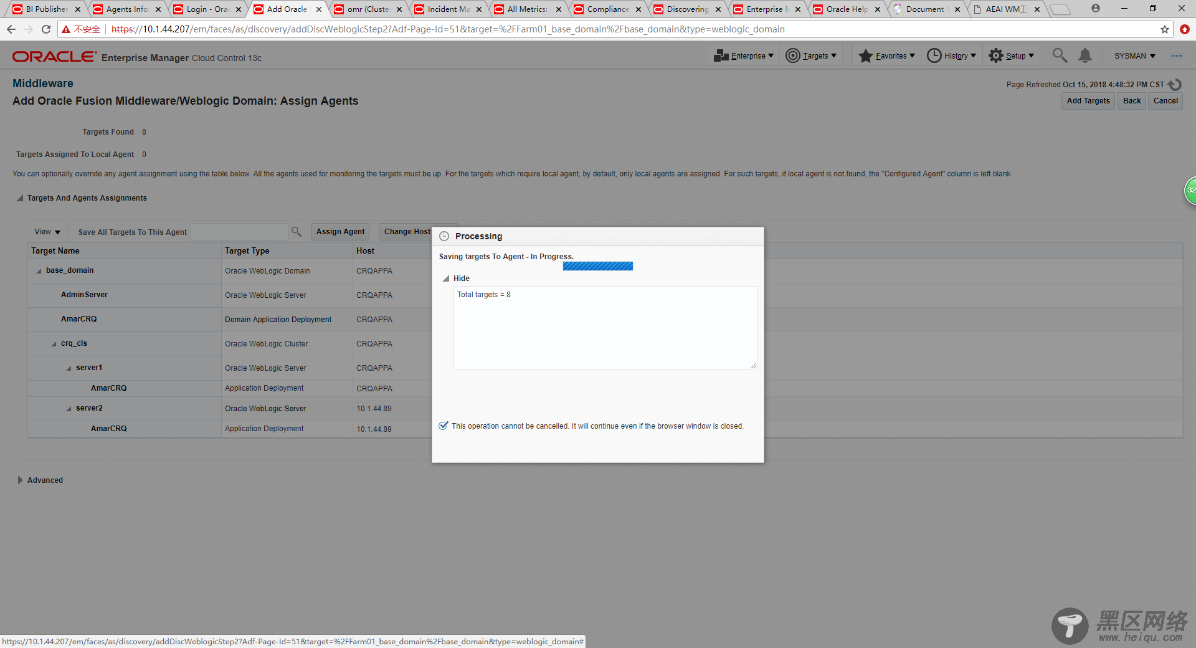This screenshot has width=1196, height=648.
Task: Click the three-dots overflow icon in header
Action: click(x=1176, y=55)
